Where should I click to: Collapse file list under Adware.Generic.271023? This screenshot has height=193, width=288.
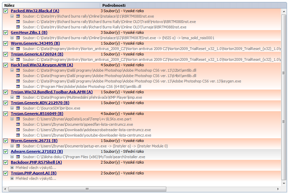(x=12, y=157)
